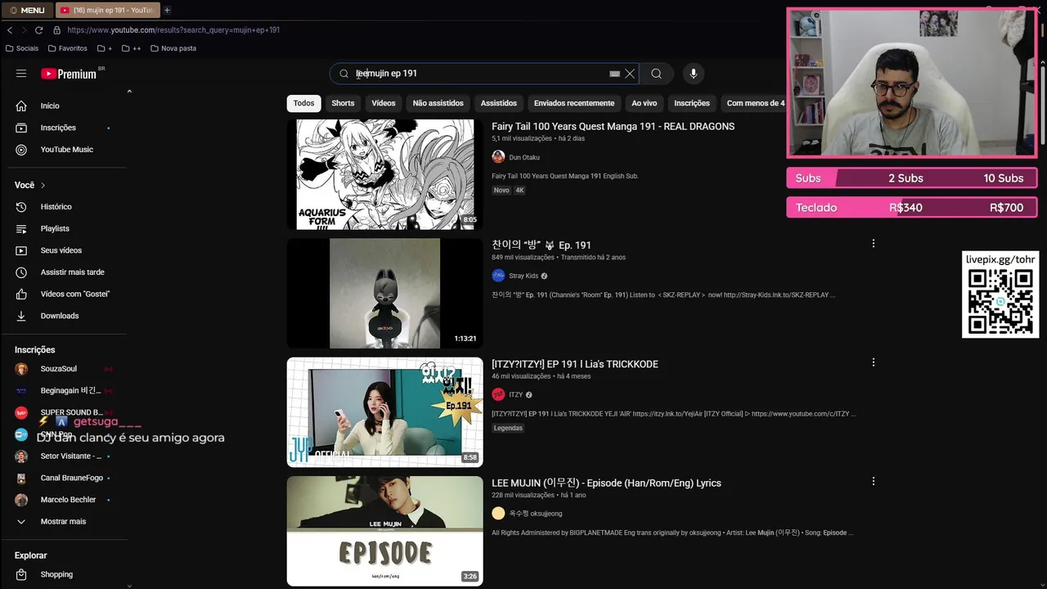The width and height of the screenshot is (1047, 589).
Task: Open [ITZY?ITZY!] EP 191 video title
Action: tap(574, 364)
